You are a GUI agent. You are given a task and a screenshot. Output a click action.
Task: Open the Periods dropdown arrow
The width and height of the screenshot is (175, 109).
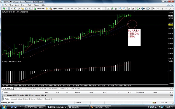[x=145, y=9]
